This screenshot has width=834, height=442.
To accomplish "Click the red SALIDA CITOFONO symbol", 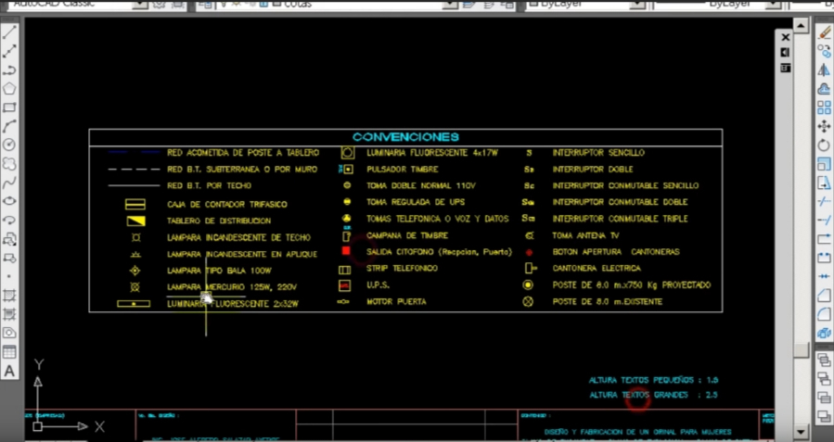I will click(346, 251).
